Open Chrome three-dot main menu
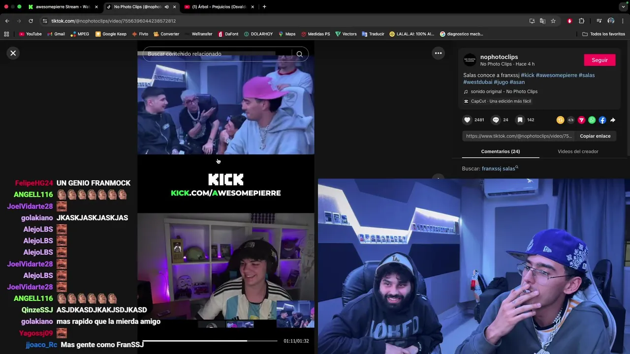Screen dimensions: 630x354 623,21
